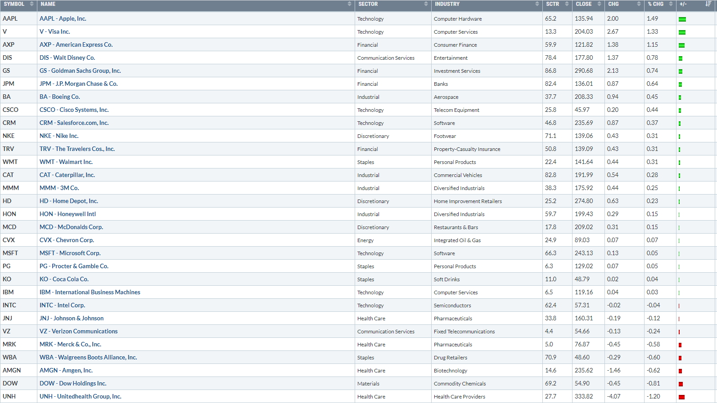
Task: Sort by the CHG column sort arrows
Action: [639, 4]
